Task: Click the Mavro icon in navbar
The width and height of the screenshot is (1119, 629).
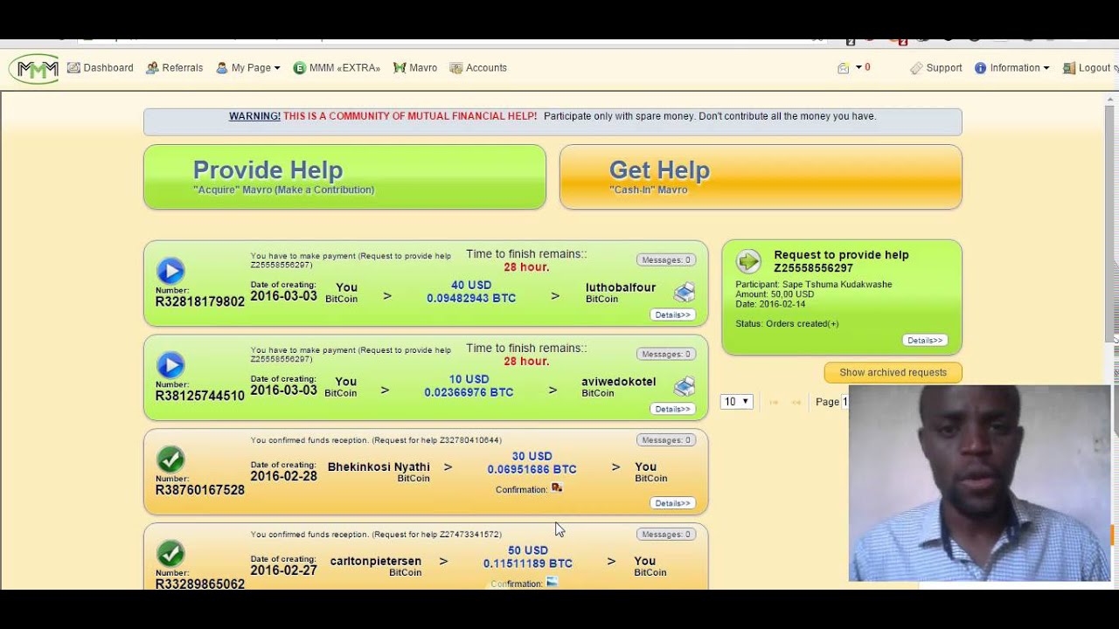Action: [x=400, y=68]
